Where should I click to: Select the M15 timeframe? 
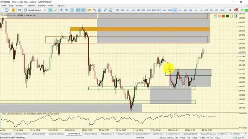point(159,10)
